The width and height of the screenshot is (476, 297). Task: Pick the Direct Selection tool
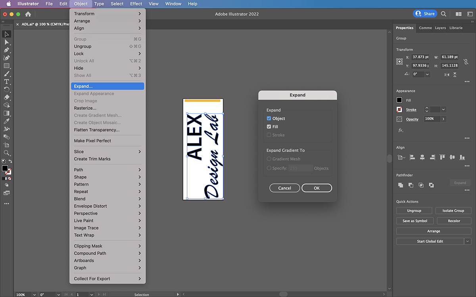pyautogui.click(x=7, y=42)
